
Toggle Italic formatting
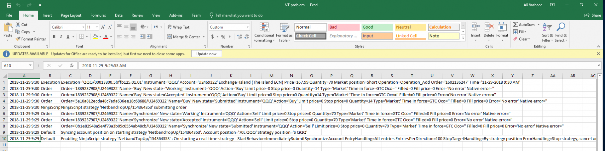click(x=61, y=37)
